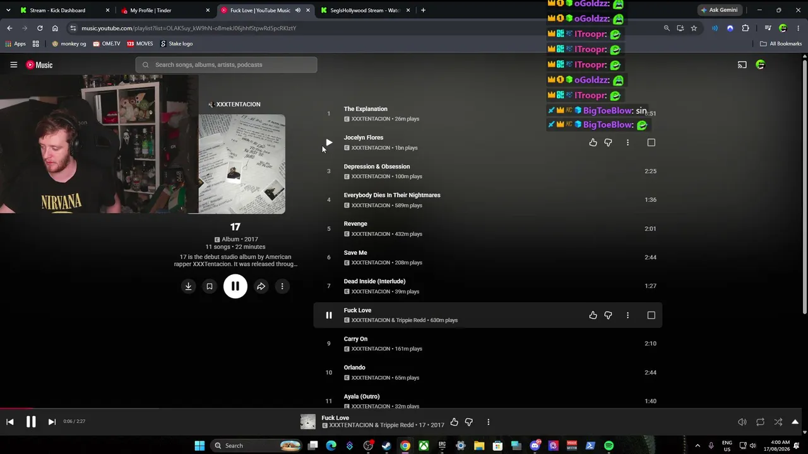The width and height of the screenshot is (808, 454).
Task: Open more actions for album 17
Action: 282,286
